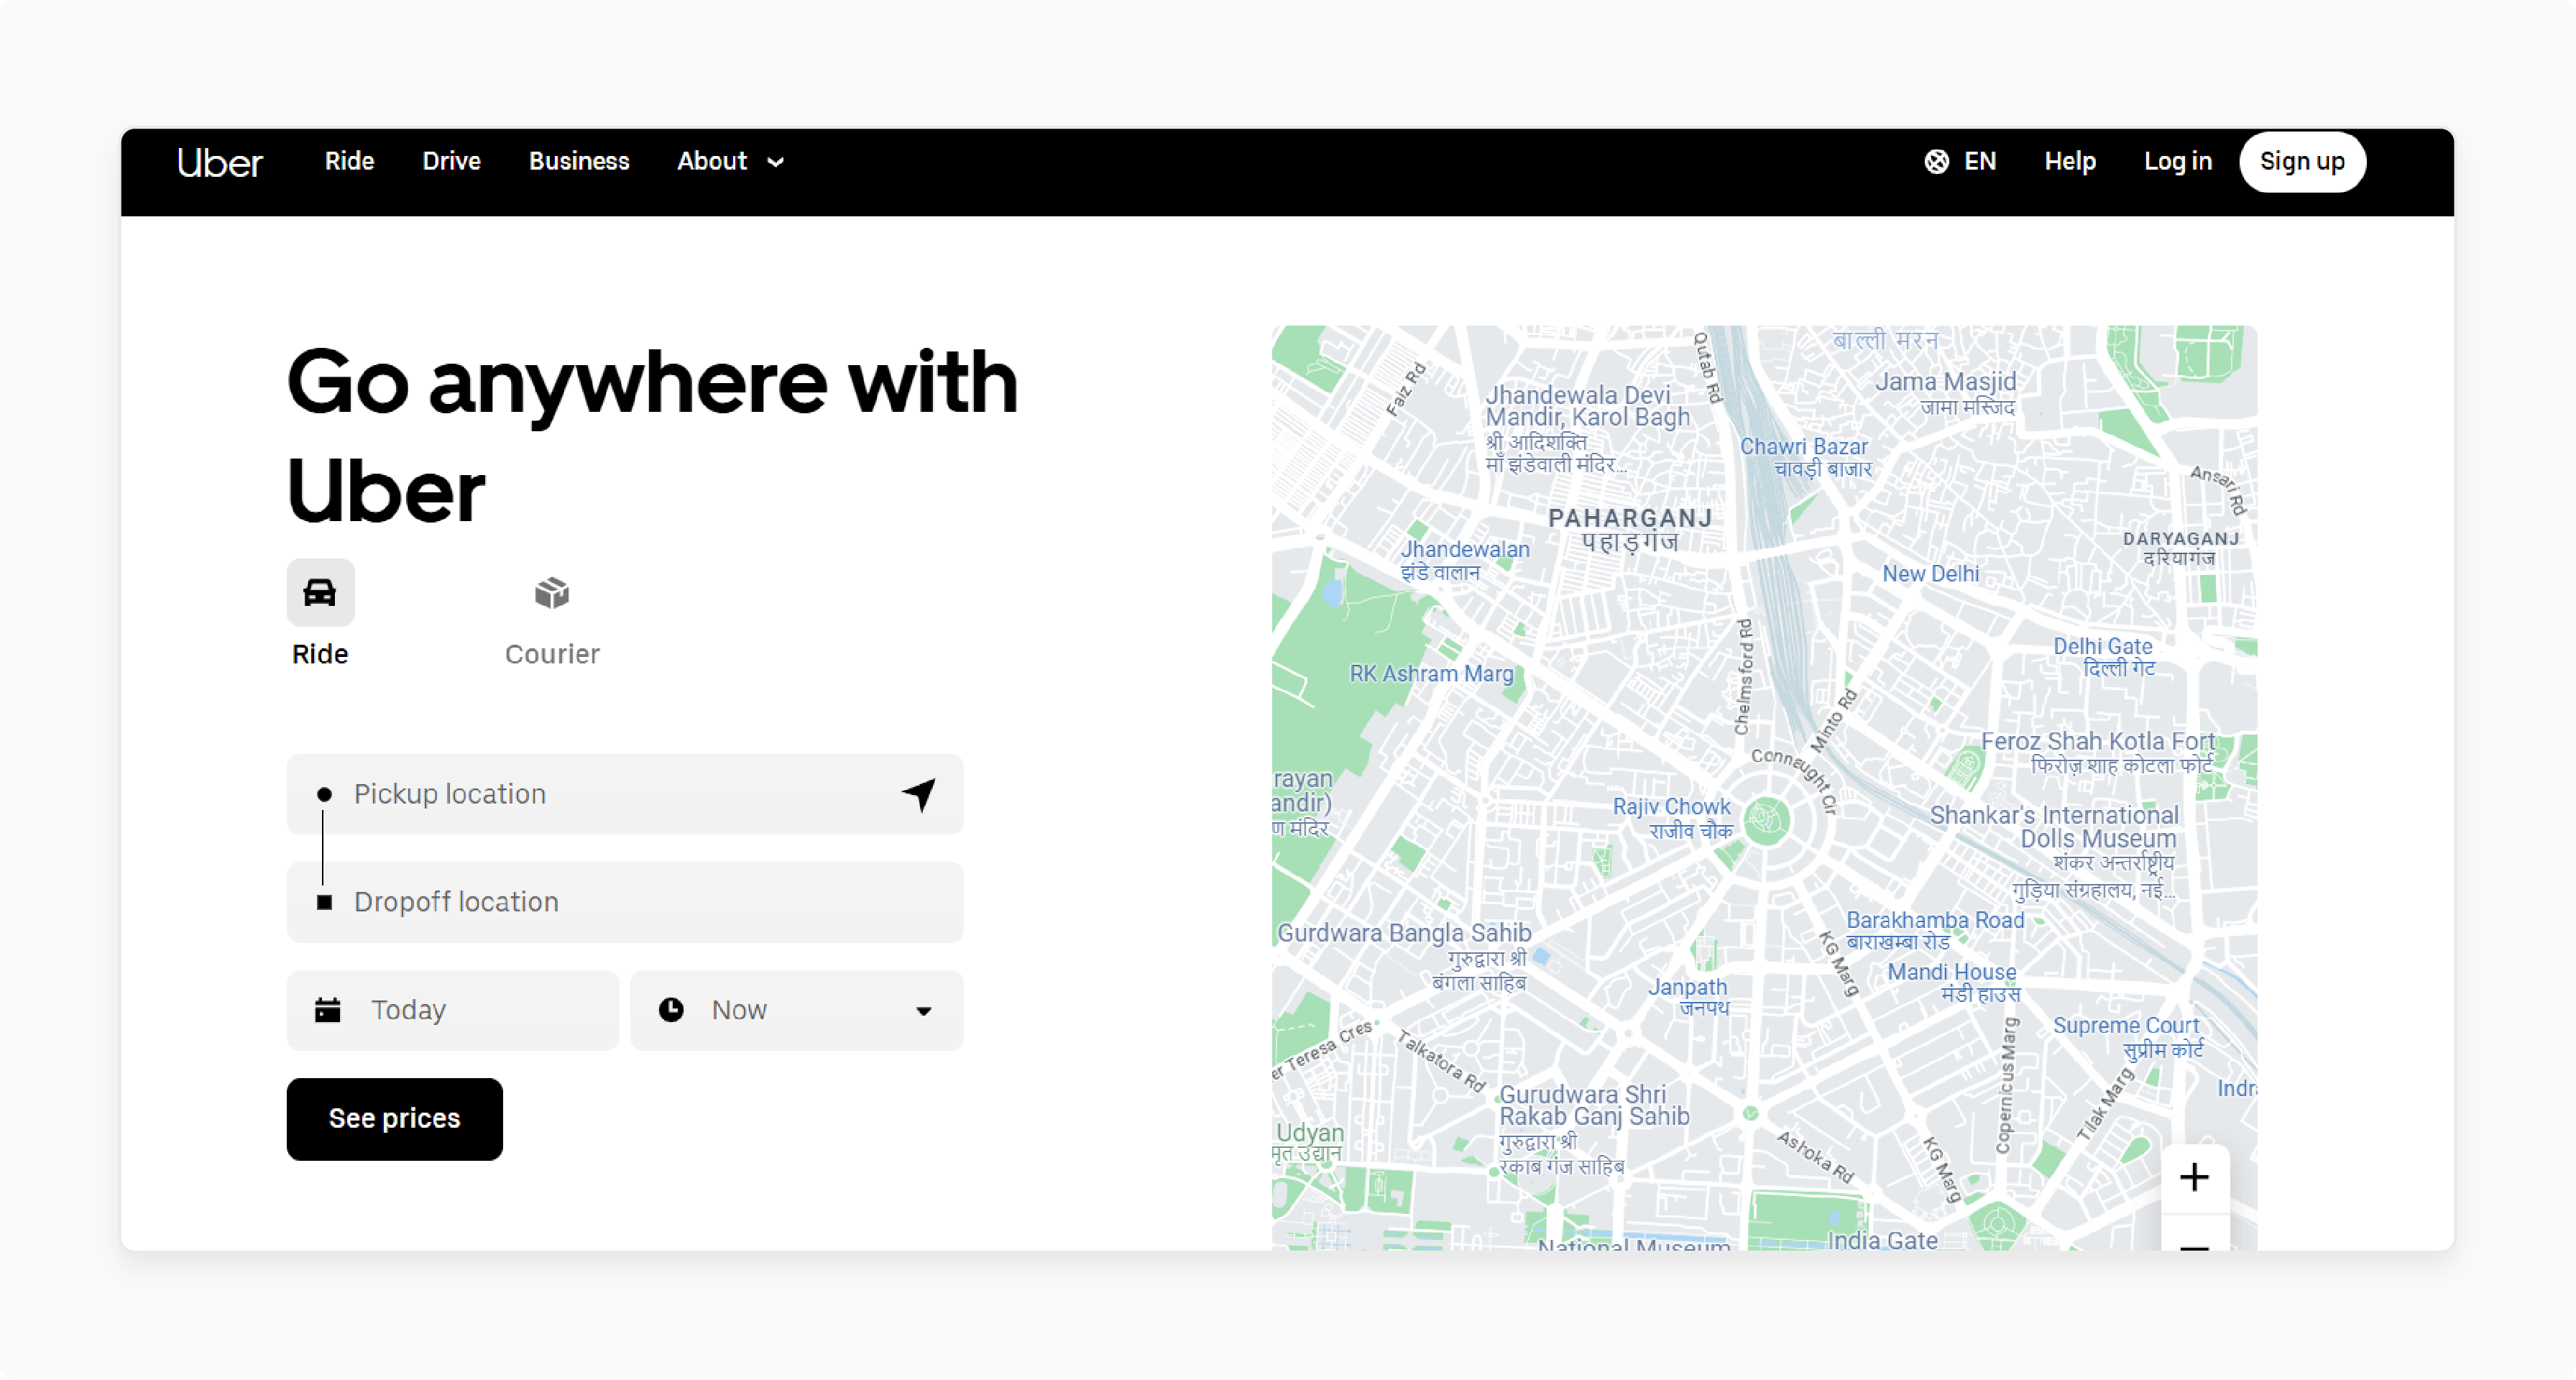This screenshot has width=2576, height=1380.
Task: Switch language via EN label
Action: click(x=1979, y=161)
